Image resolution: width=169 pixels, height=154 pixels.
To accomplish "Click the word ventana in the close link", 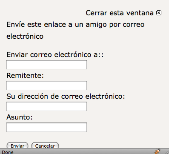I will pos(140,13).
